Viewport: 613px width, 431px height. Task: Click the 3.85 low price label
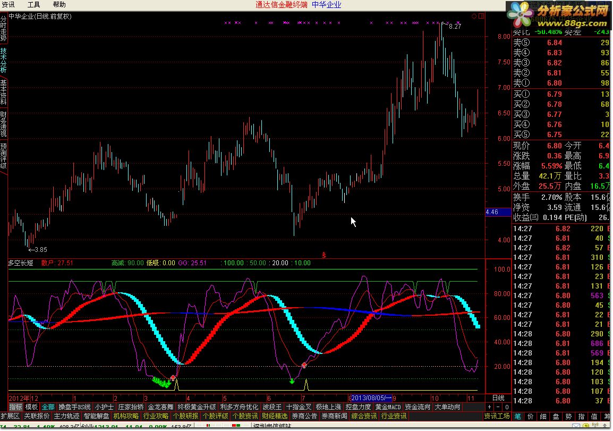click(x=41, y=250)
